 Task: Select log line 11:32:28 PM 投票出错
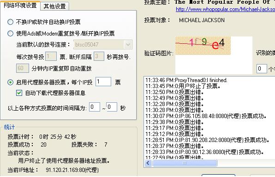tap(174, 104)
